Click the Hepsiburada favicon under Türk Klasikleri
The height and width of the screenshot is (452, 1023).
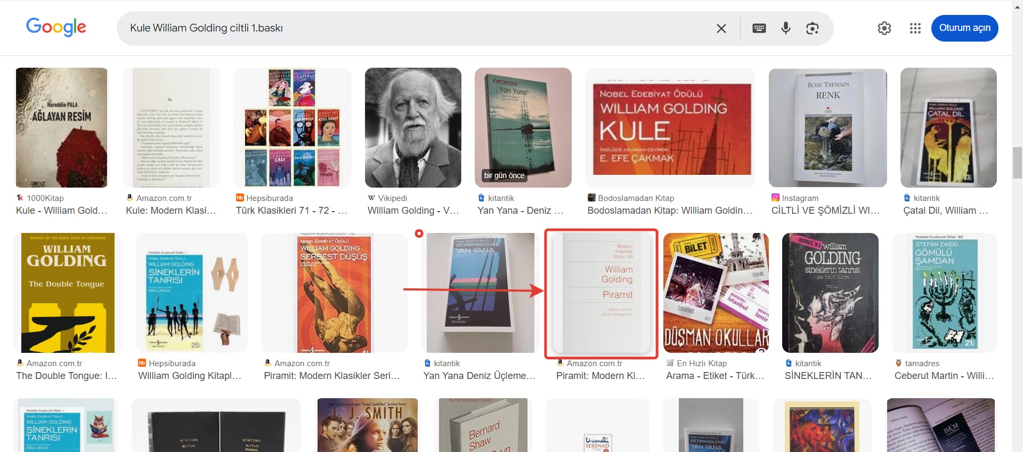click(240, 198)
